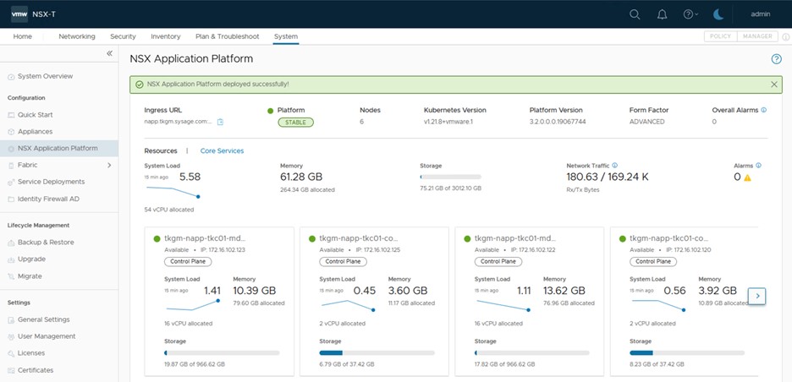This screenshot has height=382, width=792.
Task: Toggle dark mode with the moon icon
Action: [718, 14]
